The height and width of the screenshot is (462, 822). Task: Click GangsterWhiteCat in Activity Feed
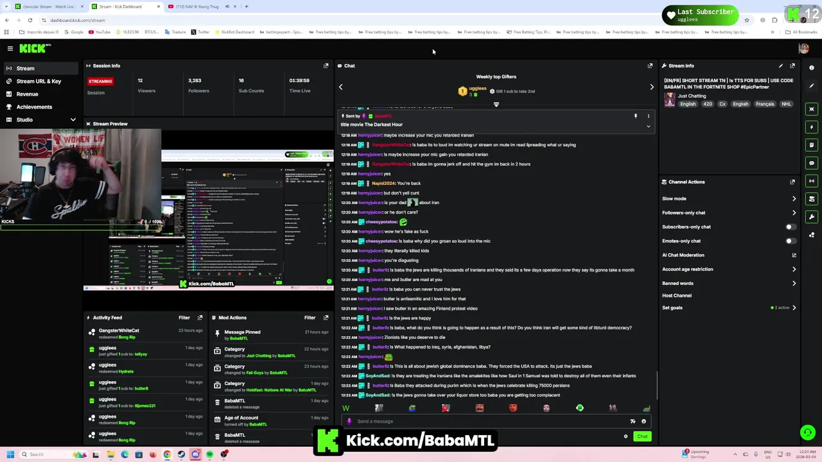[119, 330]
